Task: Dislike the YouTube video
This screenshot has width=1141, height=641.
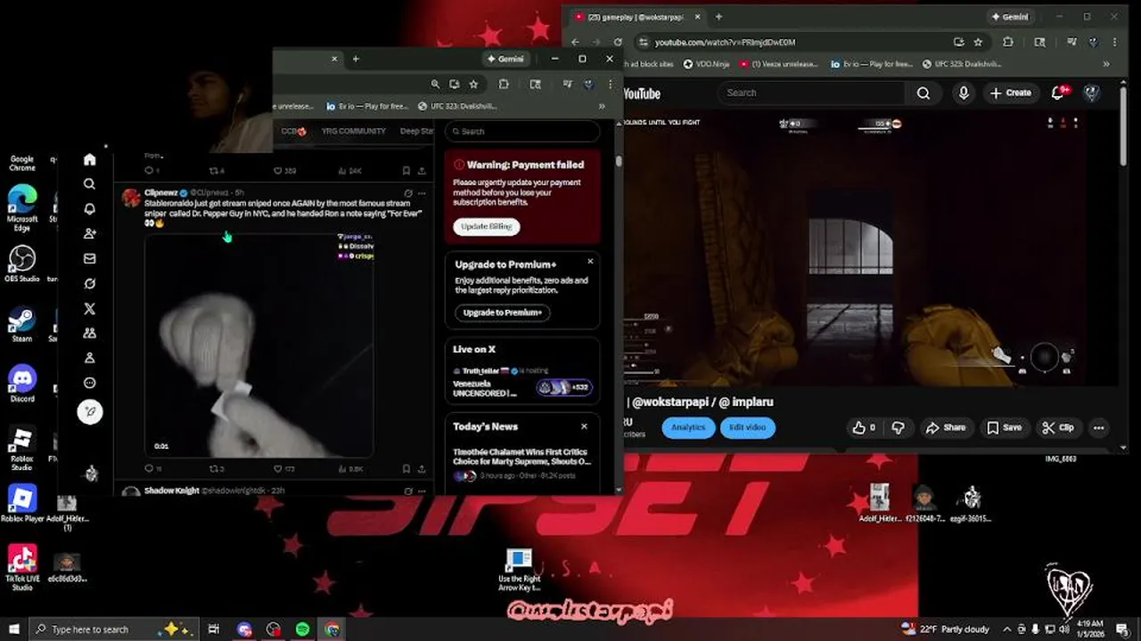Action: tap(898, 427)
